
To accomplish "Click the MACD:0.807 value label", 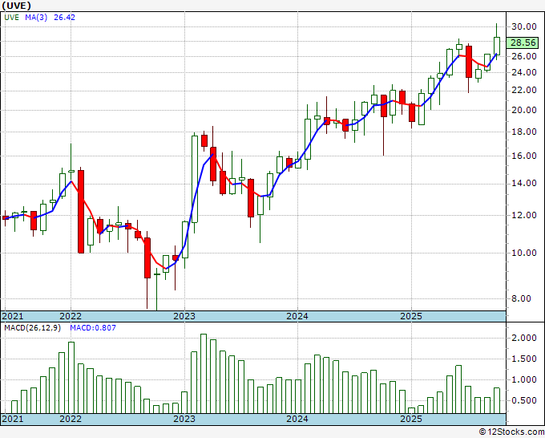I will [93, 328].
